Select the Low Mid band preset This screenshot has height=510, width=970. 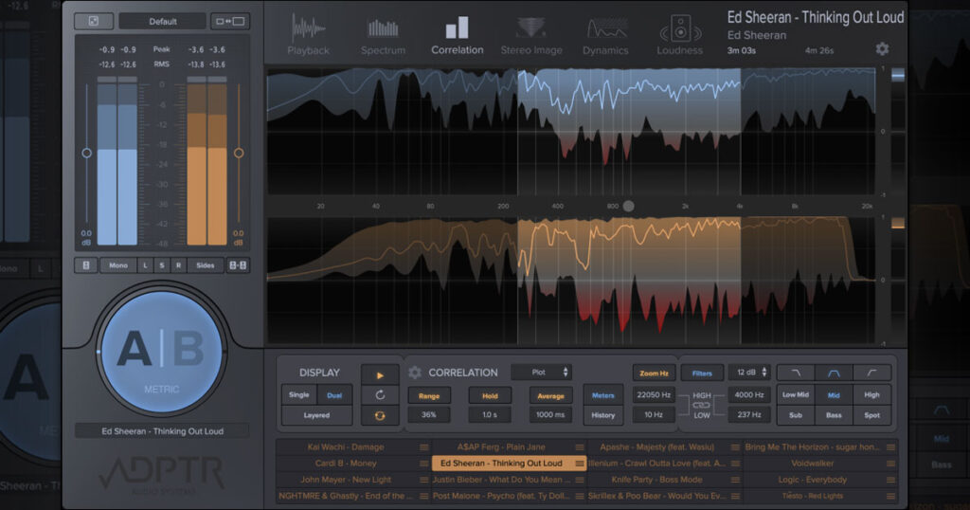pos(796,395)
